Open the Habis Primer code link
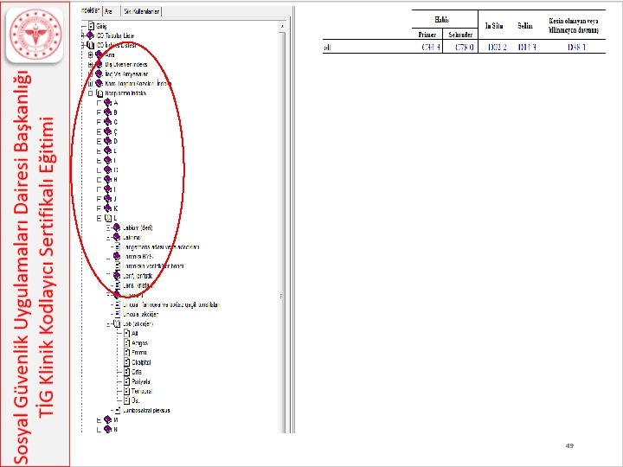The height and width of the screenshot is (467, 623). [x=431, y=47]
